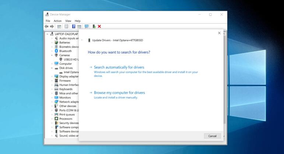This screenshot has width=284, height=154.
Task: Click the Scan for hardware changes monitor icon
Action: tap(87, 26)
